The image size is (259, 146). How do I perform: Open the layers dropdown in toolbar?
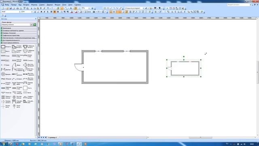pyautogui.click(x=143, y=8)
